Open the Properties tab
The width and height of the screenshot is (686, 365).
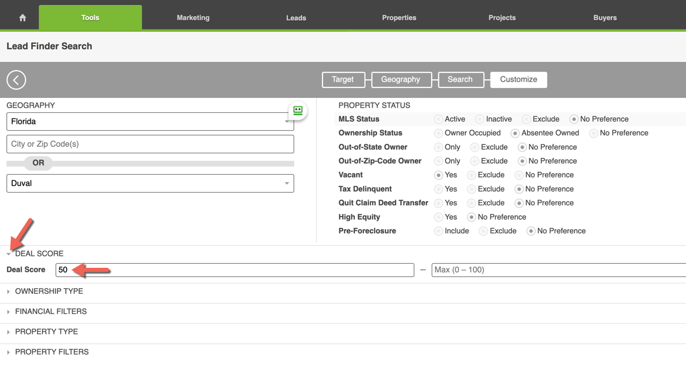pyautogui.click(x=399, y=17)
